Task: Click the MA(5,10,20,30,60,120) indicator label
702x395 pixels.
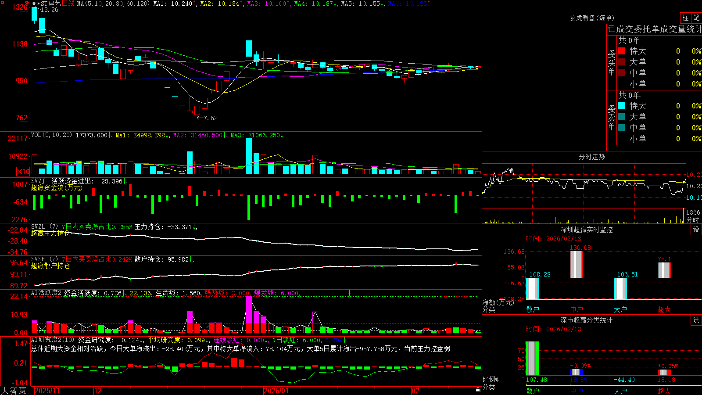Action: point(113,4)
